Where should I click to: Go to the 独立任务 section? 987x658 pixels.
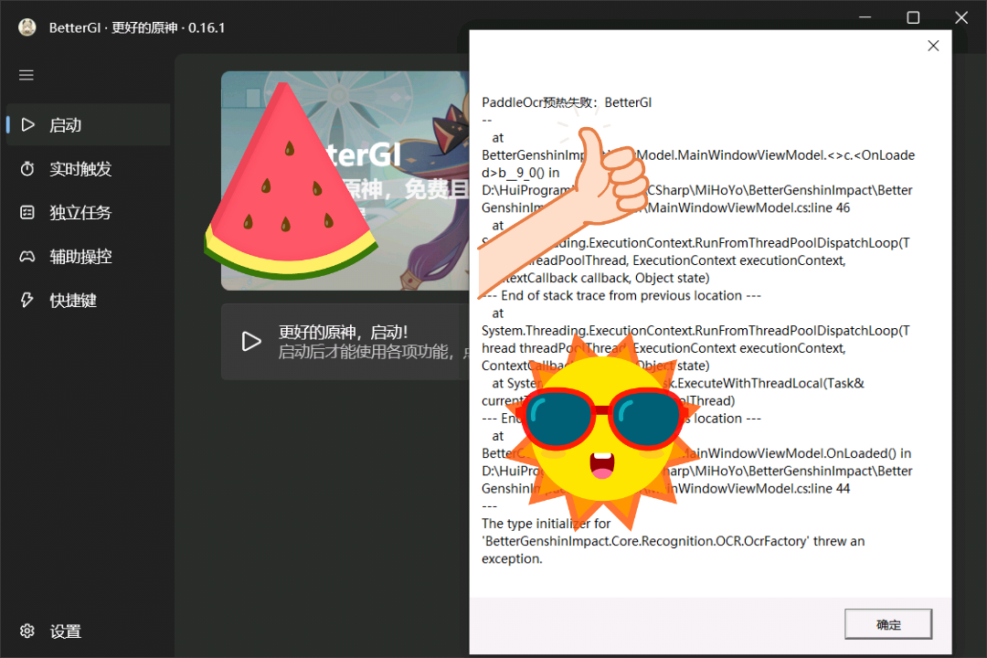pyautogui.click(x=80, y=213)
